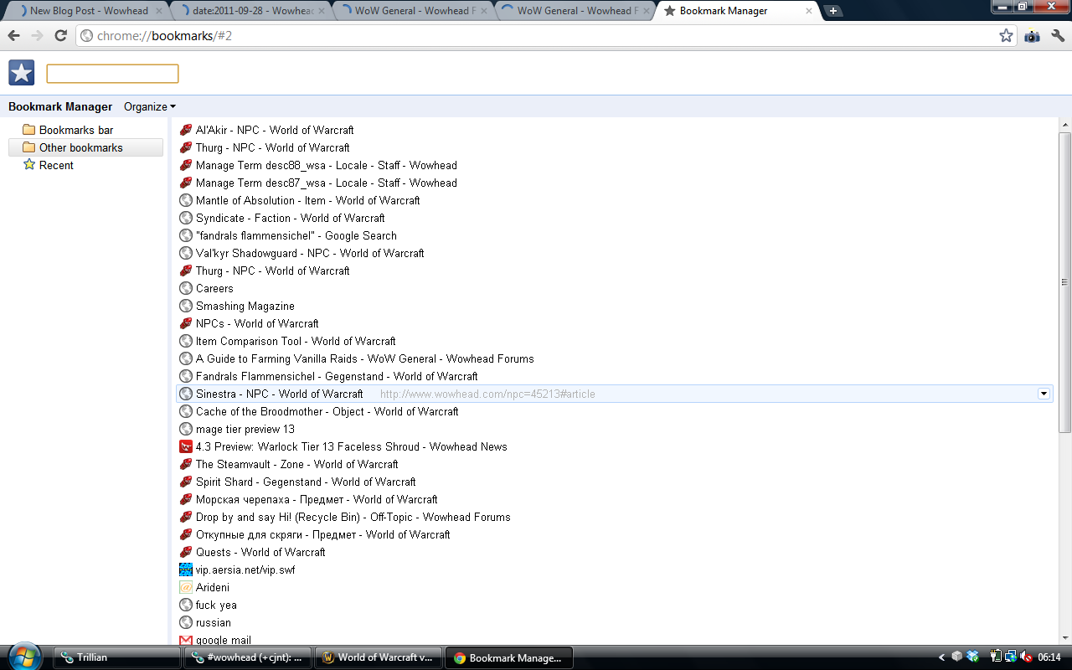Click the globe icon beside Smashing Magazine
This screenshot has width=1072, height=670.
click(x=186, y=306)
